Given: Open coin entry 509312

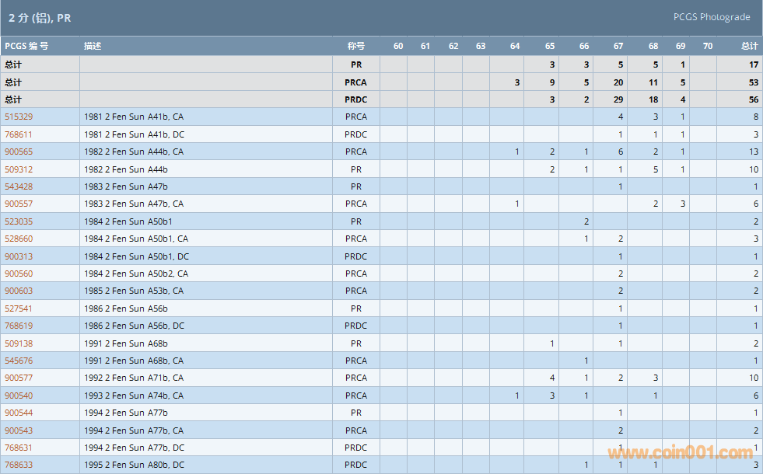Looking at the screenshot, I should pos(19,169).
